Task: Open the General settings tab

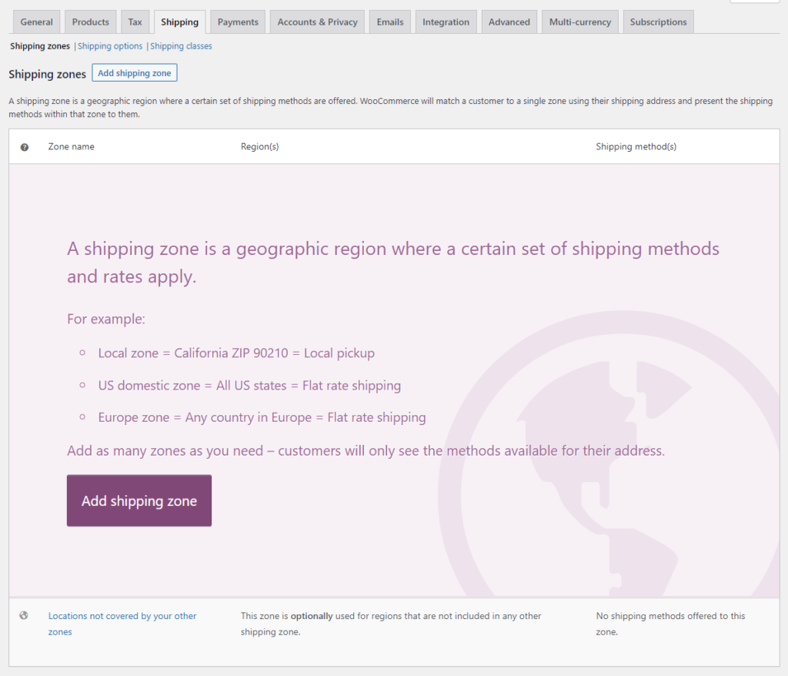Action: 36,22
